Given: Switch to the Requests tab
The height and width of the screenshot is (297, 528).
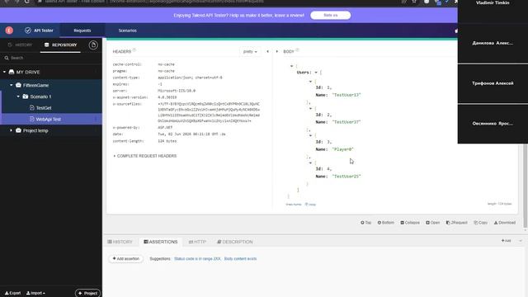Looking at the screenshot, I should click(x=82, y=31).
